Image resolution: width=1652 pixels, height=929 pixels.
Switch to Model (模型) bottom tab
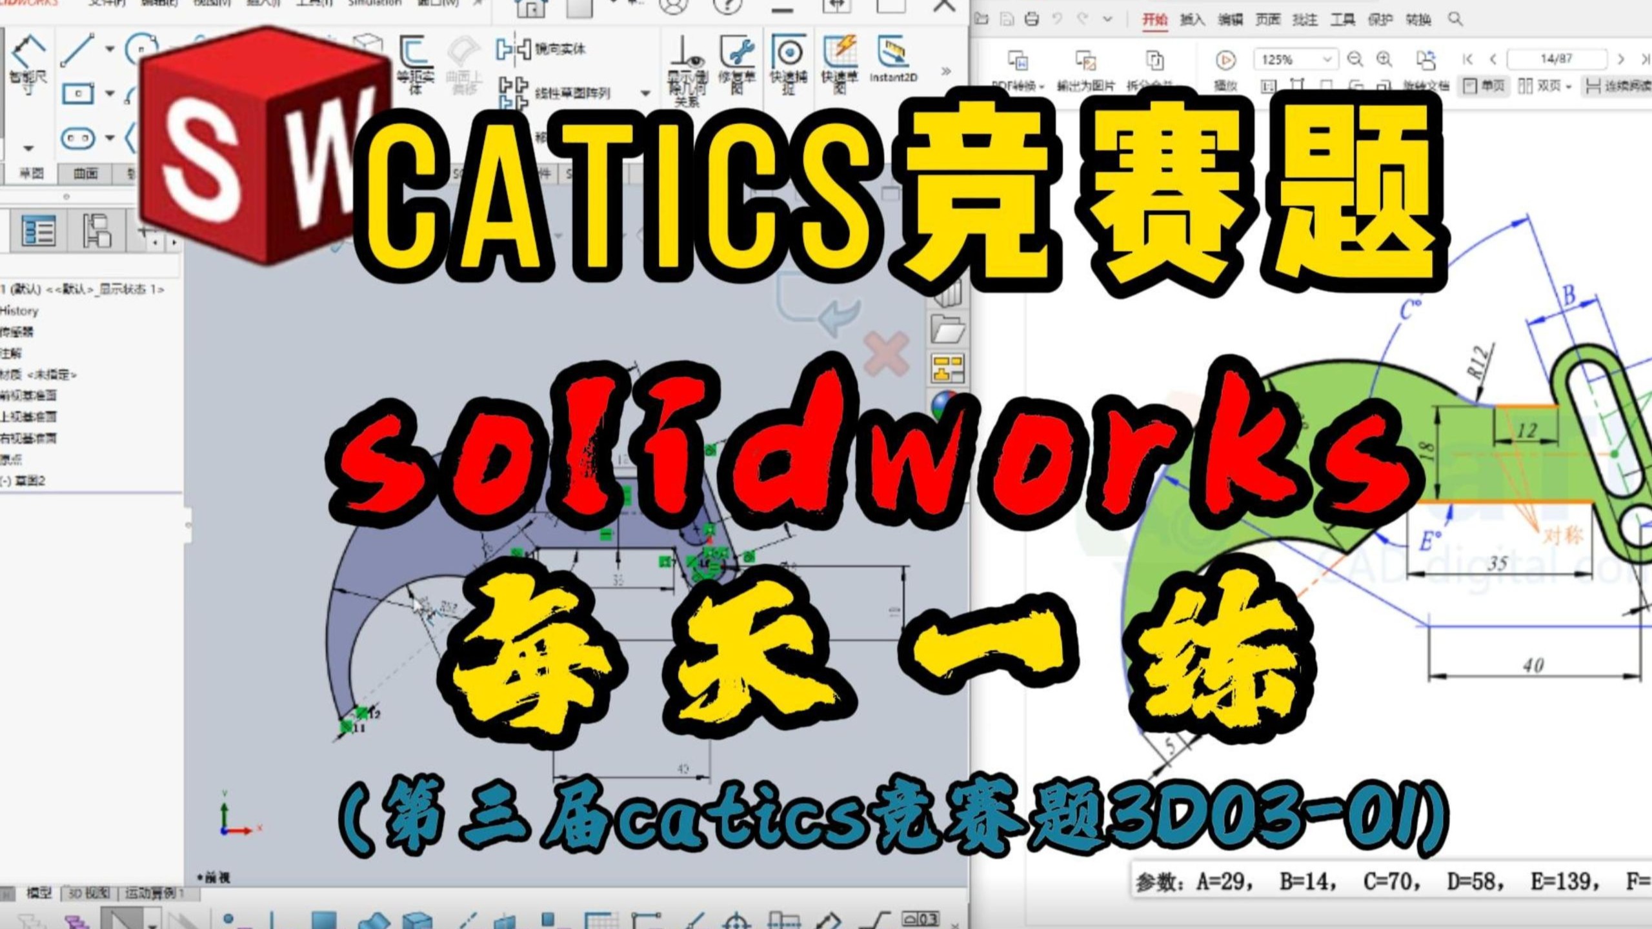39,893
